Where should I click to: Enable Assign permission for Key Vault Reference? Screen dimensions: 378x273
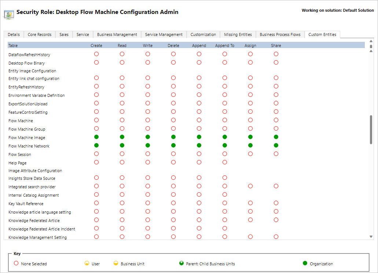click(250, 203)
